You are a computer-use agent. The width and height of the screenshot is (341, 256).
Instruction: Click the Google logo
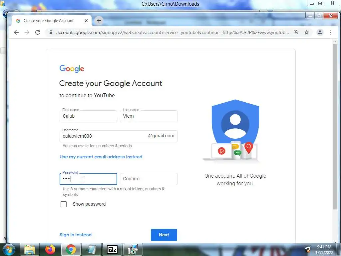click(72, 69)
